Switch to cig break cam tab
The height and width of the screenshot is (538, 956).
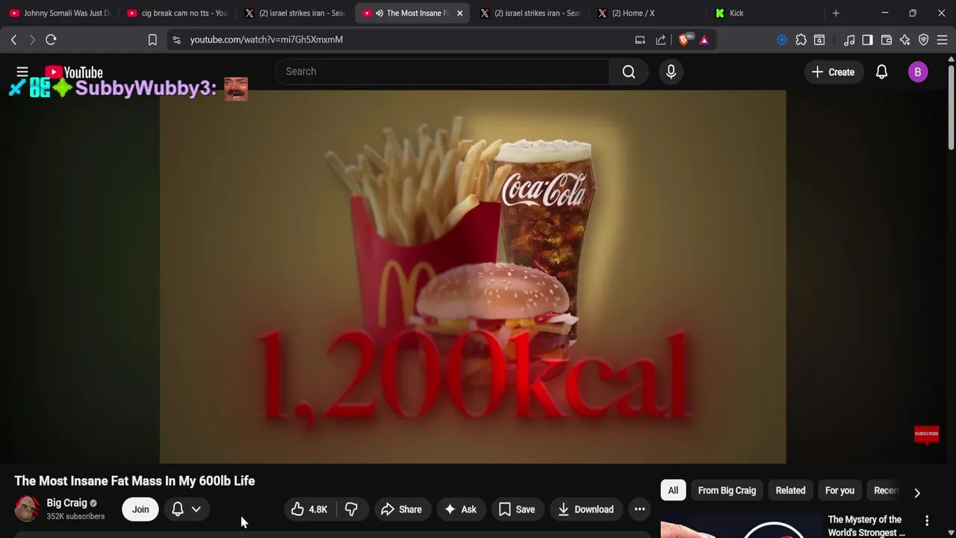click(177, 13)
